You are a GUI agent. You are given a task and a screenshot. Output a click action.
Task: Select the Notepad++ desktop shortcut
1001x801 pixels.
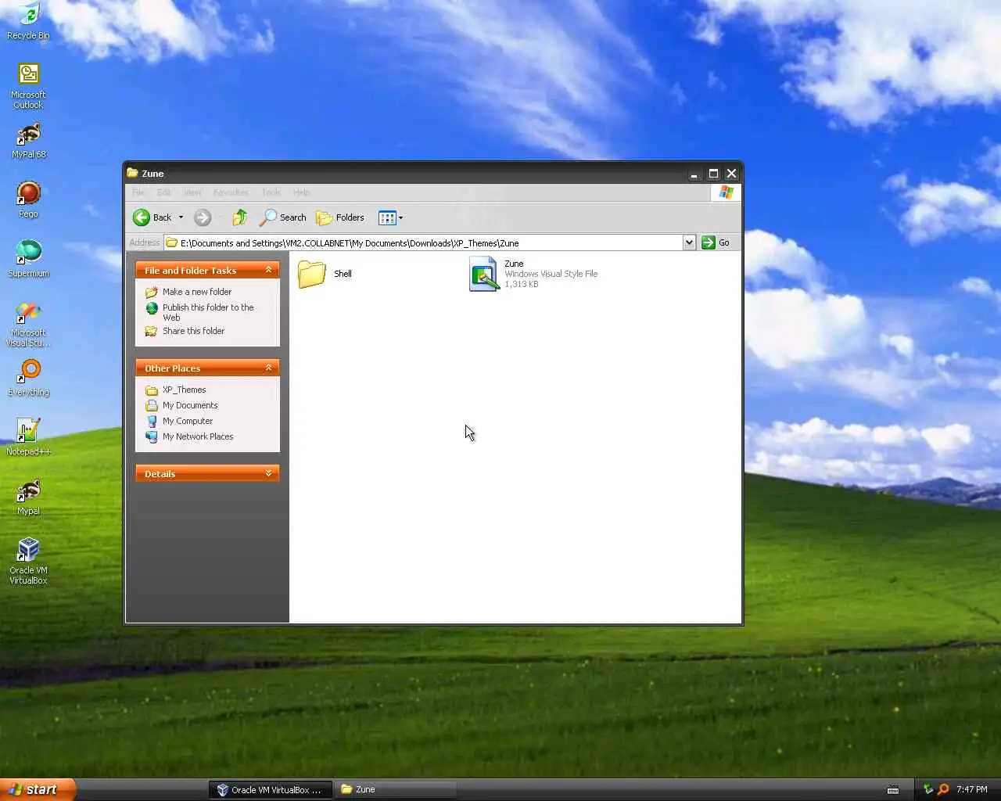(28, 437)
